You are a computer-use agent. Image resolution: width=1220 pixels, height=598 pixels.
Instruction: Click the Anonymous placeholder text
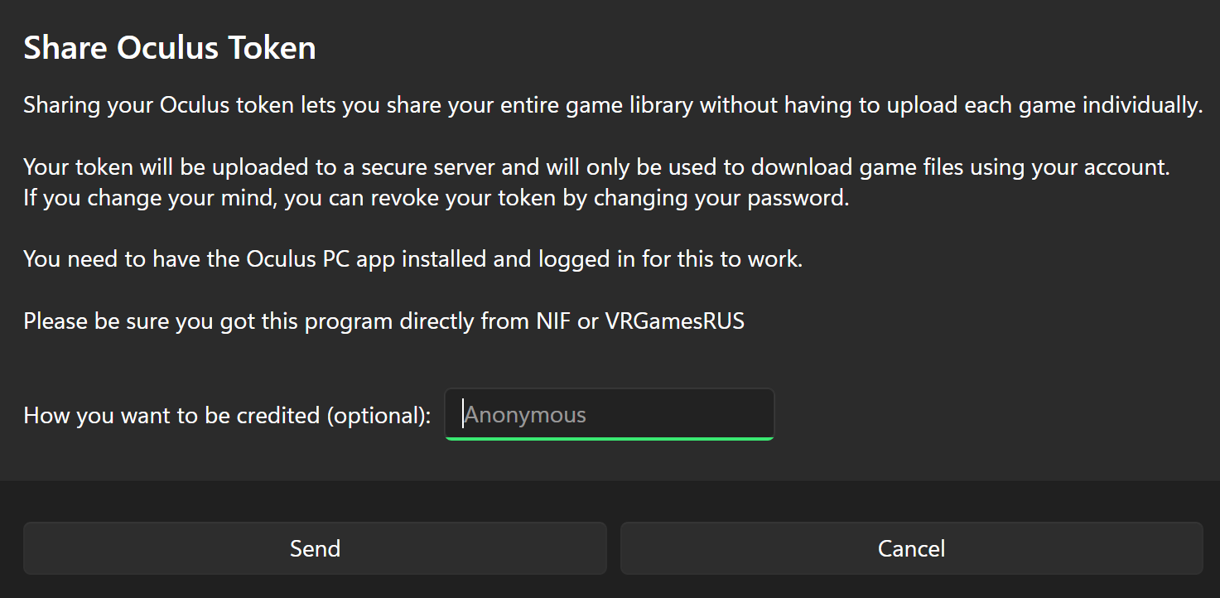525,415
